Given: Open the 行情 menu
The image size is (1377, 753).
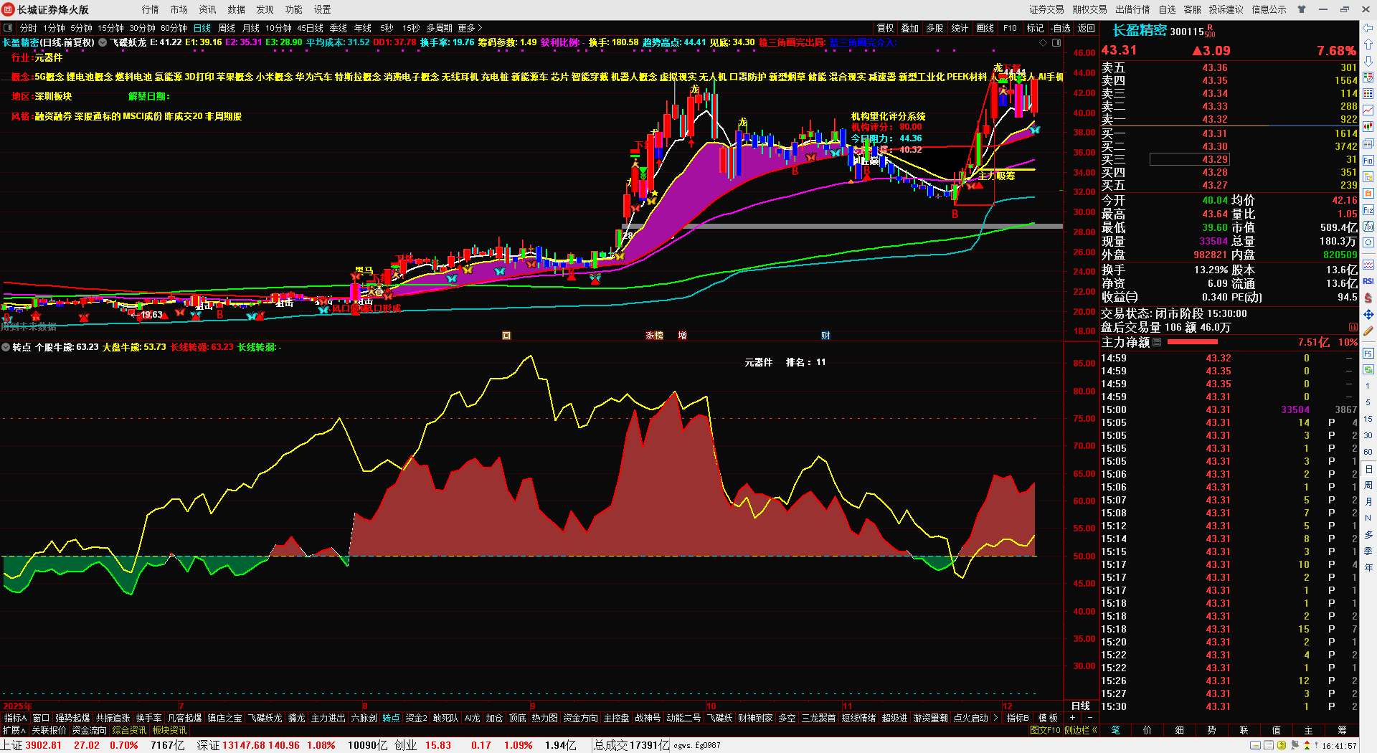Looking at the screenshot, I should tap(151, 9).
